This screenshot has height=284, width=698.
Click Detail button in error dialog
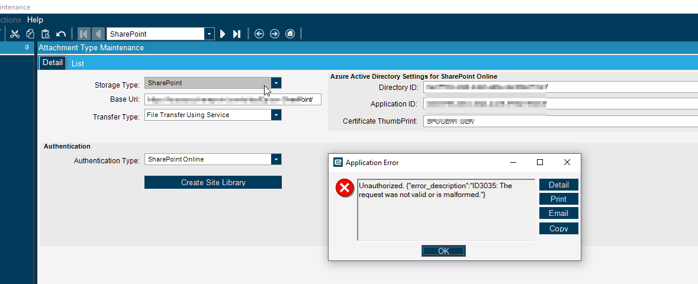(x=559, y=185)
